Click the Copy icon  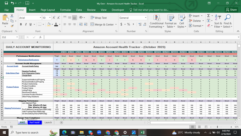point(12,21)
